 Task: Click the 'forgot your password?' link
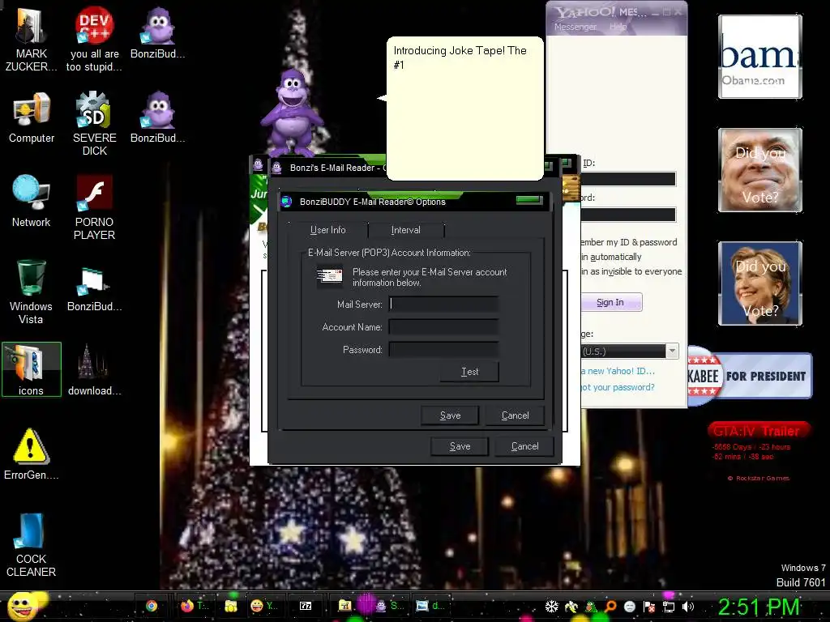point(618,387)
